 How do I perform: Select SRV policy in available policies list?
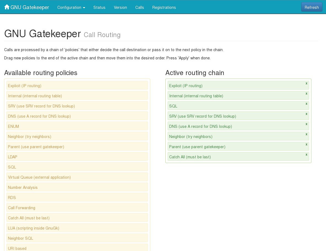click(x=77, y=106)
